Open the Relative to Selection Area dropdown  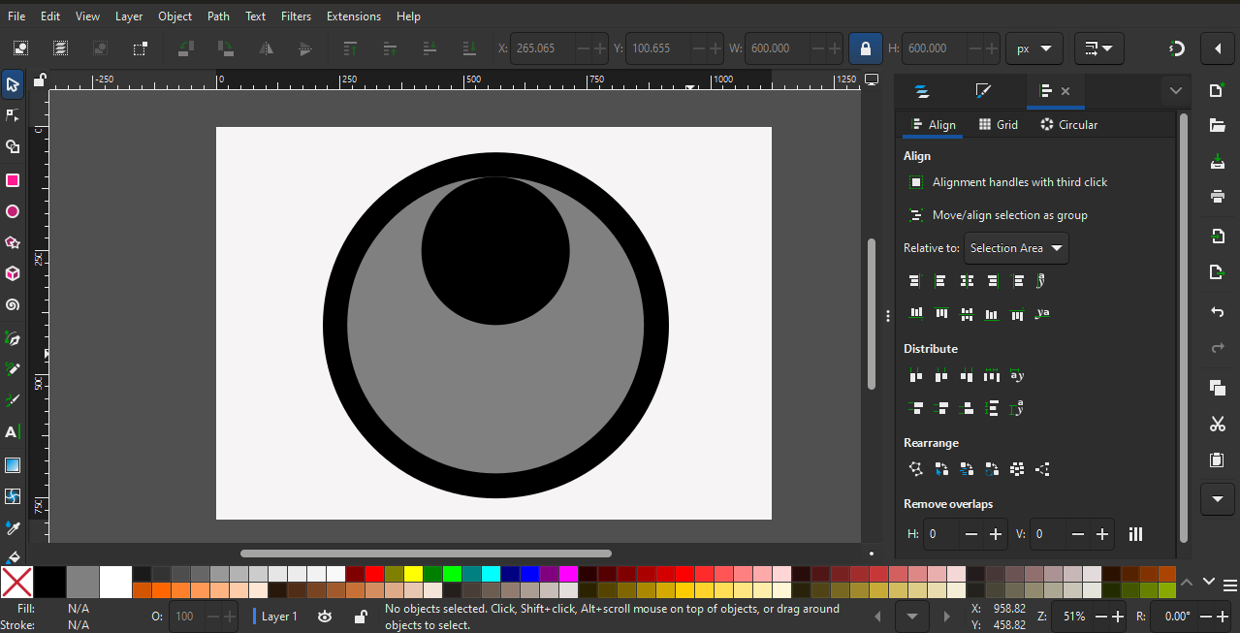point(1016,248)
